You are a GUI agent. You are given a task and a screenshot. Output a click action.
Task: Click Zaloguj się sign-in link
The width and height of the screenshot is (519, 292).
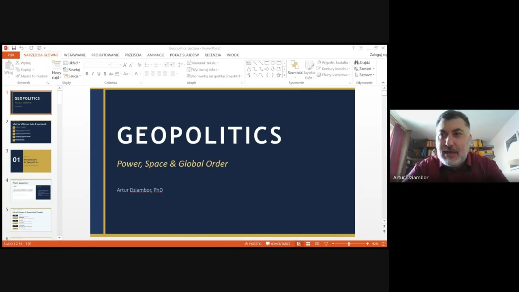click(x=378, y=55)
